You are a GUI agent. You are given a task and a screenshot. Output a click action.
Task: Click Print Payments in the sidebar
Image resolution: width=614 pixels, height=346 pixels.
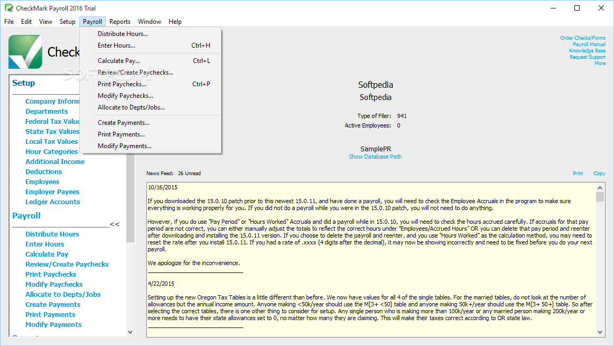click(x=50, y=315)
